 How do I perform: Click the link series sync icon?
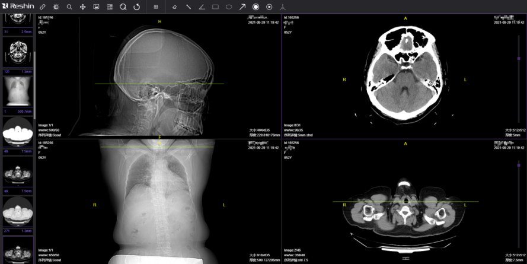click(42, 7)
